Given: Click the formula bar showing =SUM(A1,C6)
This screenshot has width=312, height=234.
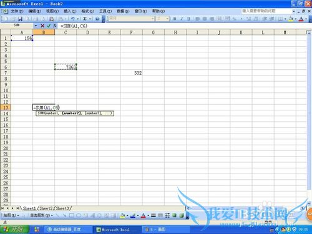Looking at the screenshot, I should point(183,26).
